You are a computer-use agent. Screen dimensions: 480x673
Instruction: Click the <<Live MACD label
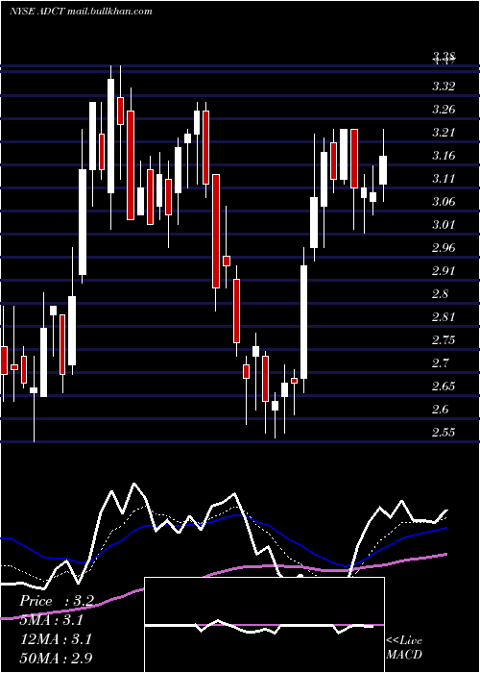coord(404,648)
